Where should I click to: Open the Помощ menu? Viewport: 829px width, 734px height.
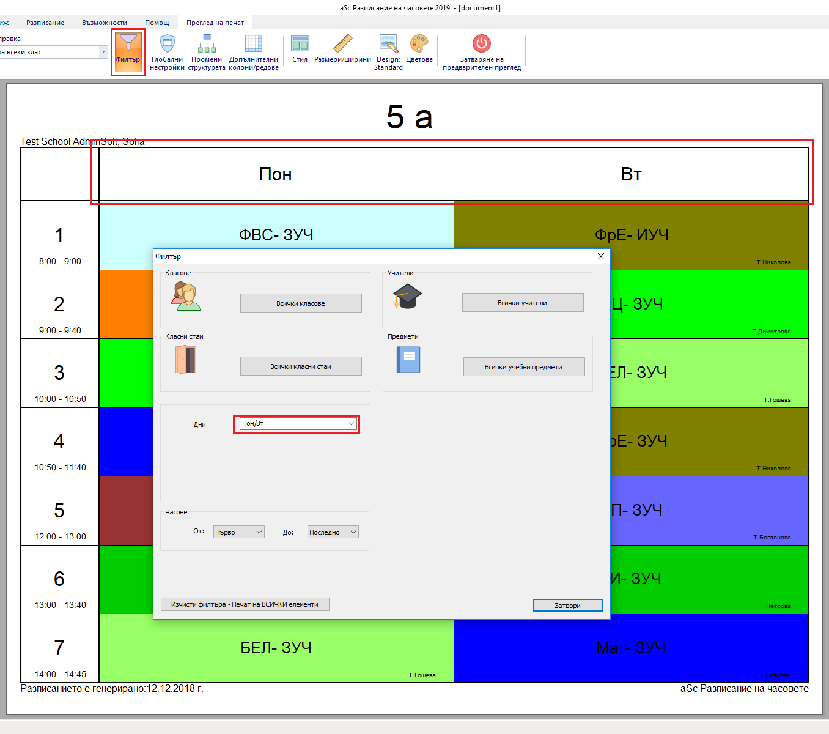coord(157,23)
